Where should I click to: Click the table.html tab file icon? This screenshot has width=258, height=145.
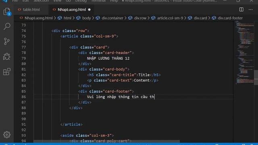click(x=19, y=10)
